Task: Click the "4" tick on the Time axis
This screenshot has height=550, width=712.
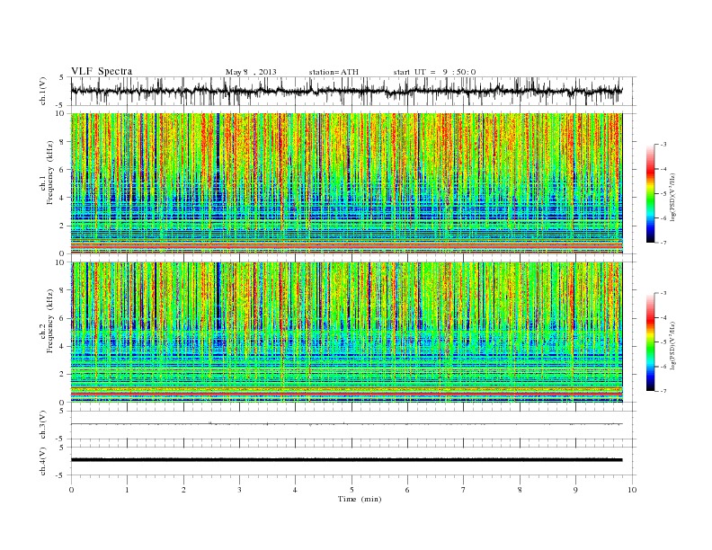Action: pyautogui.click(x=295, y=490)
